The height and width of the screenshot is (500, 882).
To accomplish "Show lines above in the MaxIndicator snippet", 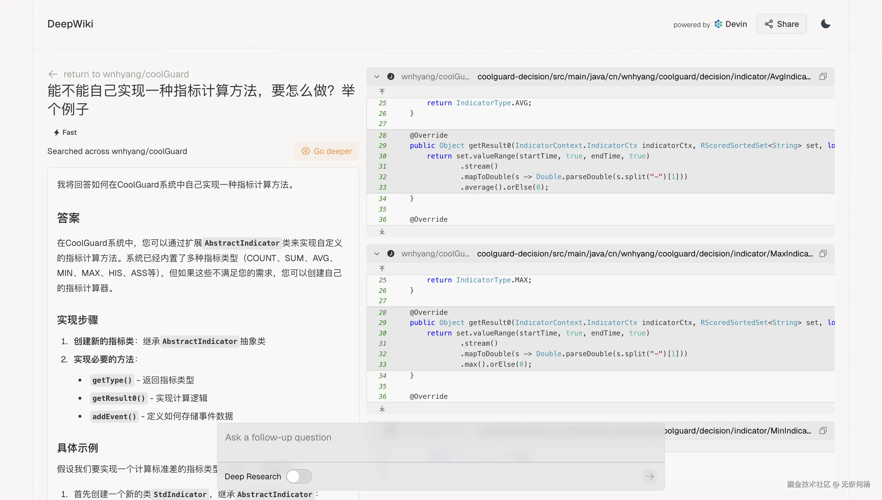I will click(x=382, y=269).
